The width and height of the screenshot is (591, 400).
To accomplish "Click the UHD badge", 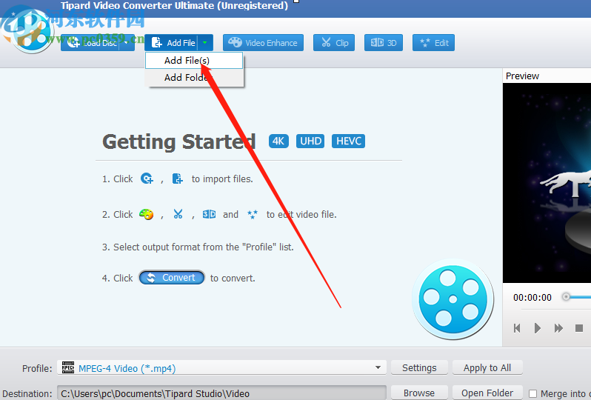I will (x=310, y=141).
